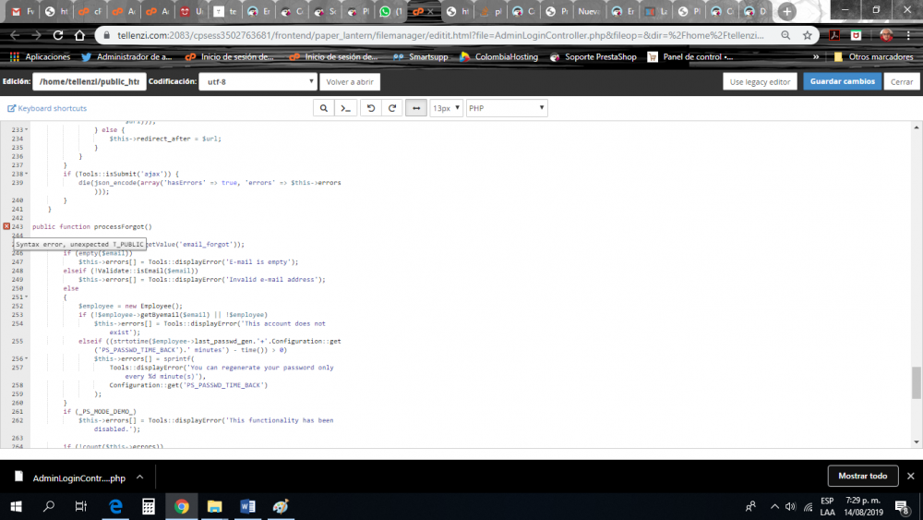Expand the bookmarks overflow chevron
The height and width of the screenshot is (520, 923).
tap(816, 57)
